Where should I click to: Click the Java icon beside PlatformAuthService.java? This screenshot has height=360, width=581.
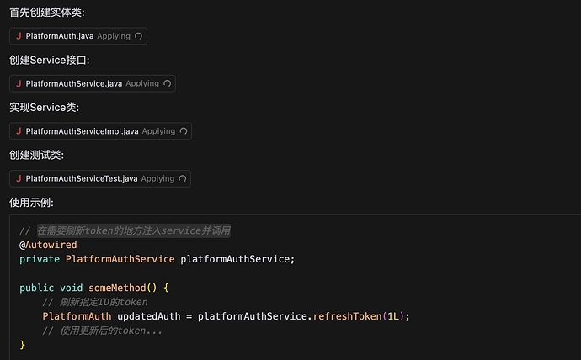click(x=19, y=83)
